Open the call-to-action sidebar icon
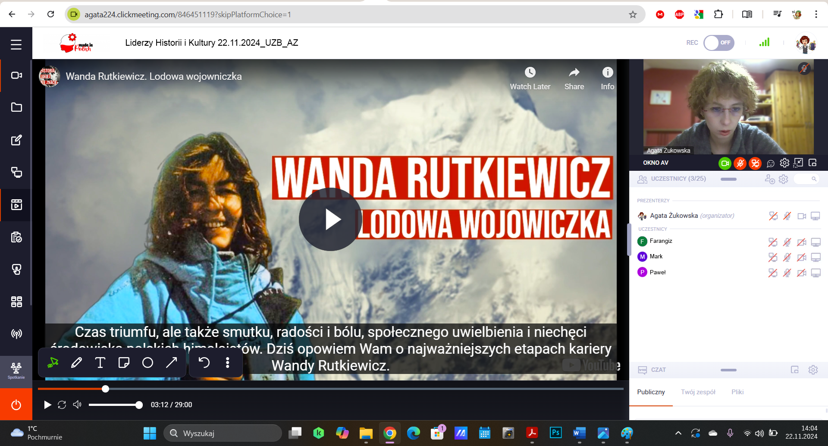Screen dimensions: 828x446 (x=16, y=269)
